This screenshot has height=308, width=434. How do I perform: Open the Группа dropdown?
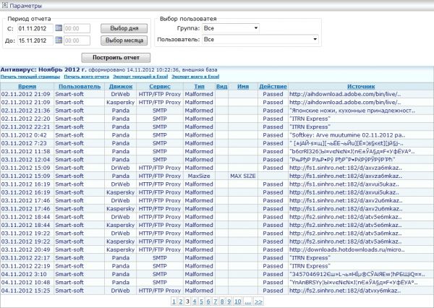pyautogui.click(x=231, y=28)
